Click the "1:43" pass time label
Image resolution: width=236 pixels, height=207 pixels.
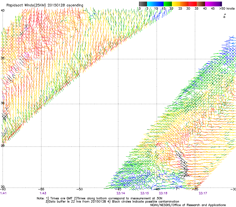(43, 193)
